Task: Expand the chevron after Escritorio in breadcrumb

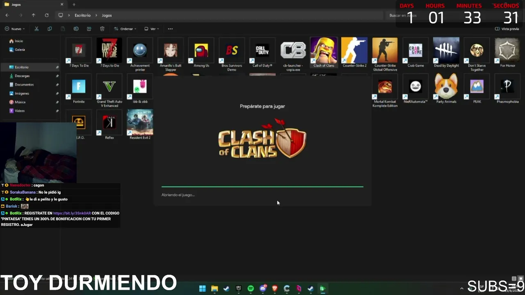Action: pyautogui.click(x=97, y=15)
